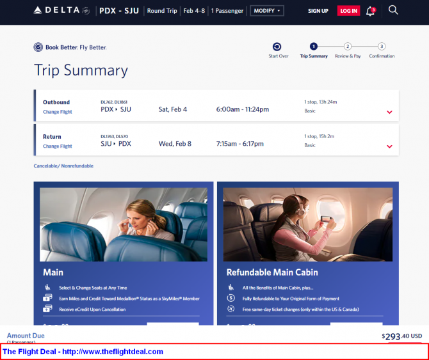Click the search magnifier icon
Screen dimensions: 429x360
[x=393, y=10]
